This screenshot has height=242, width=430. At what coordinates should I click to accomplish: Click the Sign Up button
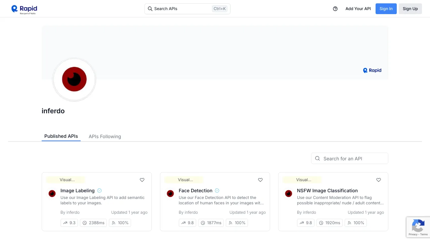[410, 9]
